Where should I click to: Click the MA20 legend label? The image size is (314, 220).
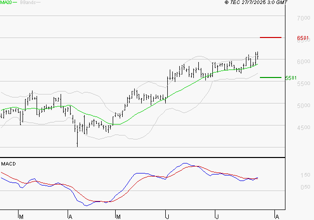(7, 3)
